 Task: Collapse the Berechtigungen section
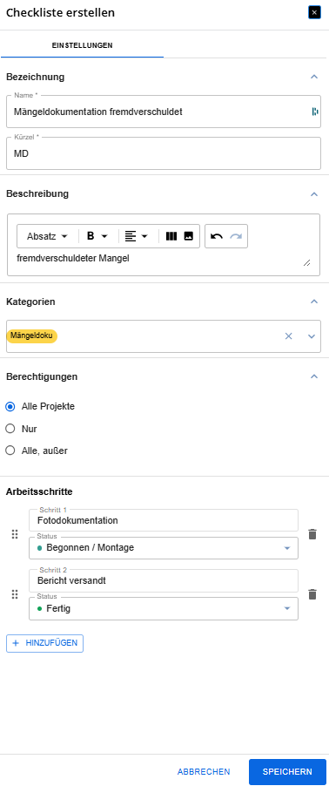pyautogui.click(x=314, y=376)
